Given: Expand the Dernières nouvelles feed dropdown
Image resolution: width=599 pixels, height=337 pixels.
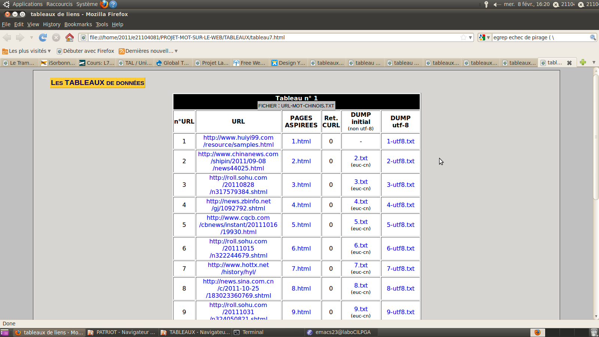Looking at the screenshot, I should click(x=176, y=51).
